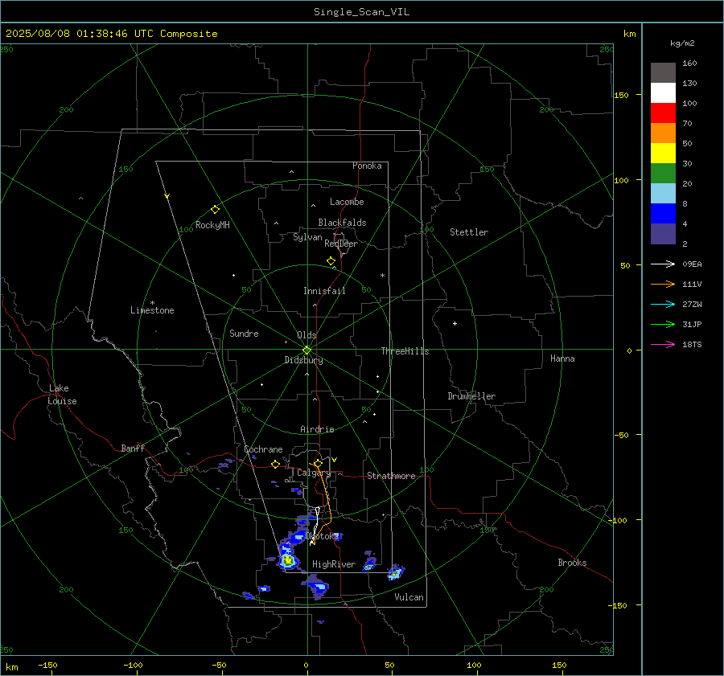This screenshot has width=724, height=676.
Task: Select the orange 70 kg/m2 legend swatch
Action: [663, 133]
